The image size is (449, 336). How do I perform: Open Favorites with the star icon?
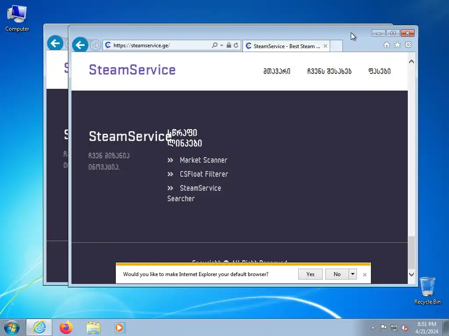click(x=397, y=45)
